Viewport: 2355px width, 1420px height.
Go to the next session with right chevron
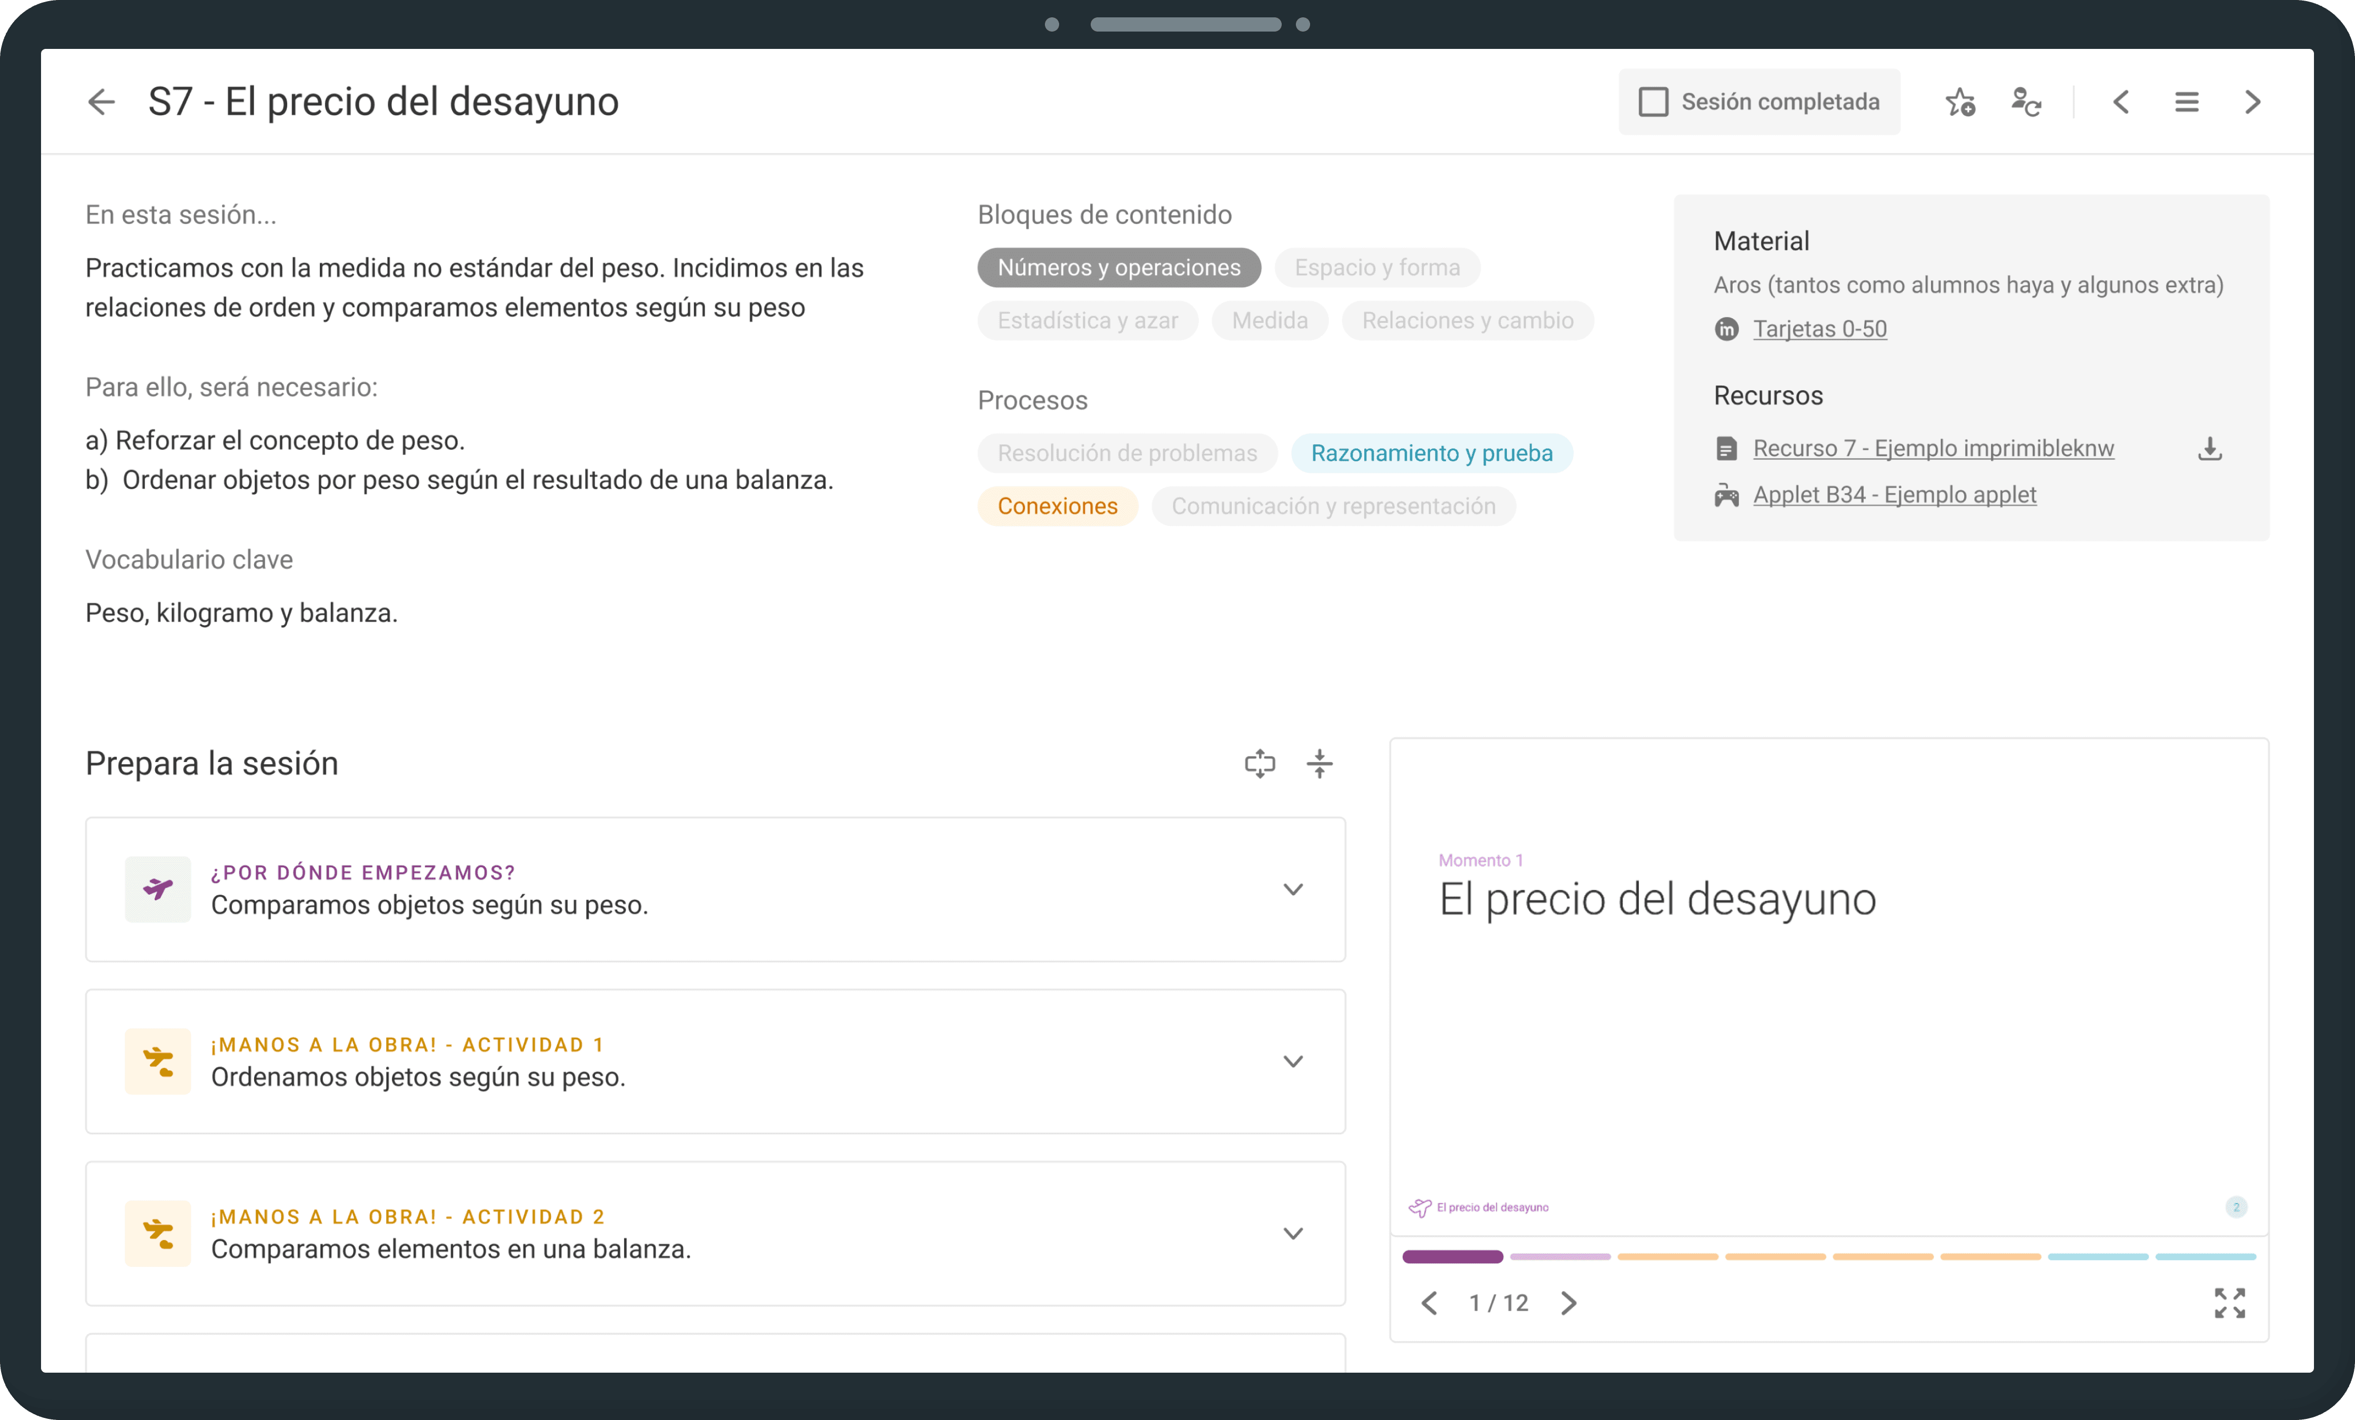click(2253, 102)
